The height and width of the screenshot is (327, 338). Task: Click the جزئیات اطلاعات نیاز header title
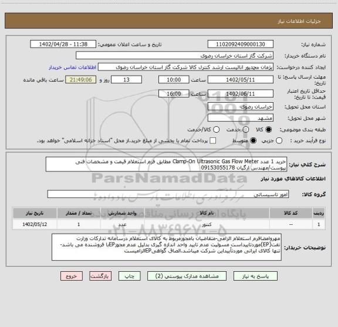(x=299, y=21)
